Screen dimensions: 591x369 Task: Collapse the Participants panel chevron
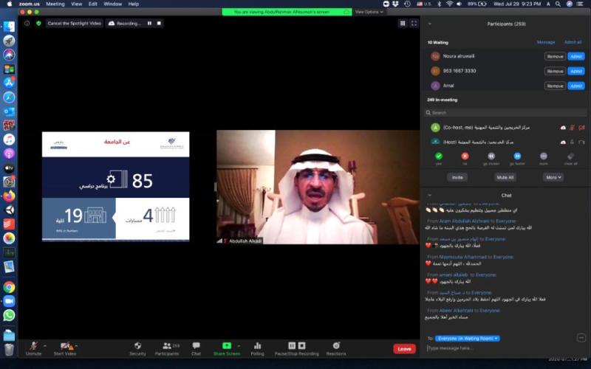click(x=430, y=24)
